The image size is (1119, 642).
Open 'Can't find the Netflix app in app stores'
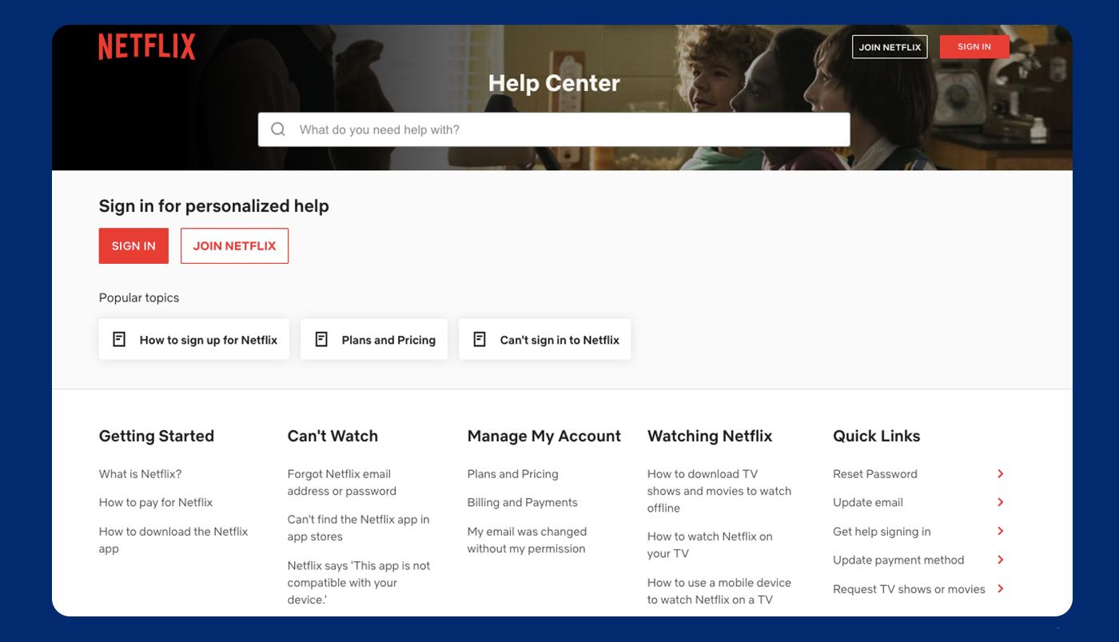pos(359,528)
